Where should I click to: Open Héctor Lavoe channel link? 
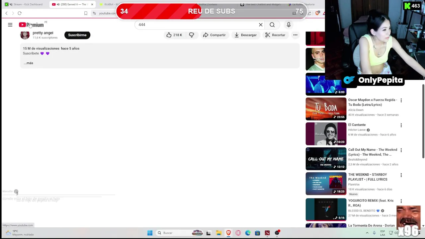[357, 130]
